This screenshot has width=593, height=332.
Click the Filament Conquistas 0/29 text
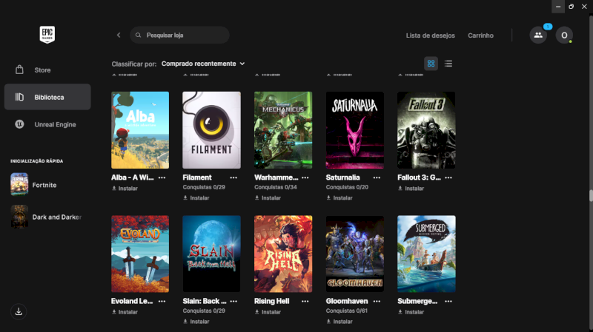click(x=204, y=187)
